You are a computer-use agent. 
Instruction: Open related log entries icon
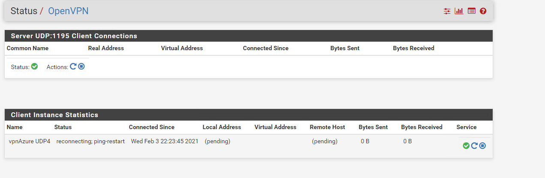[472, 11]
